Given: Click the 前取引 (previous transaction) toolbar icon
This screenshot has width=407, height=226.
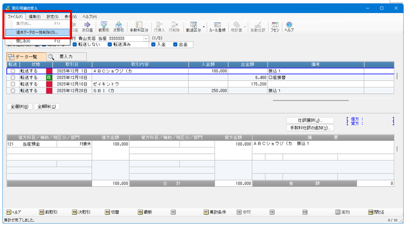Looking at the screenshot, I should pos(104,26).
